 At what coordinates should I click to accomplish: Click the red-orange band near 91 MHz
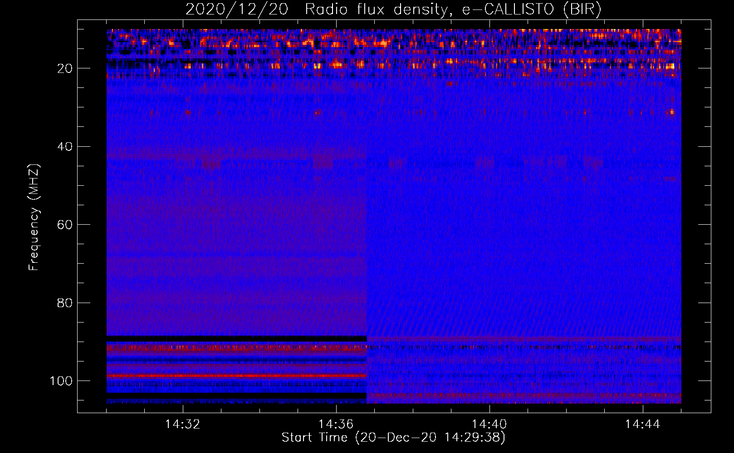pyautogui.click(x=236, y=348)
